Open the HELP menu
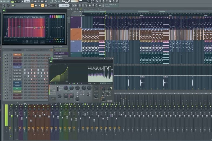The image size is (212, 141). click(x=9, y=1)
